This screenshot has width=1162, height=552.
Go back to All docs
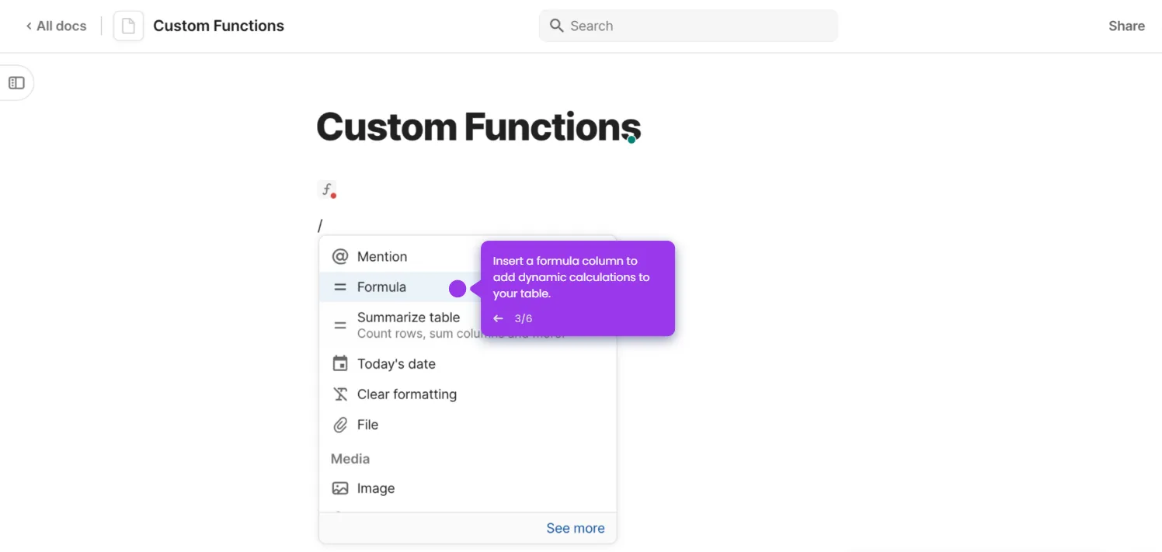point(56,26)
